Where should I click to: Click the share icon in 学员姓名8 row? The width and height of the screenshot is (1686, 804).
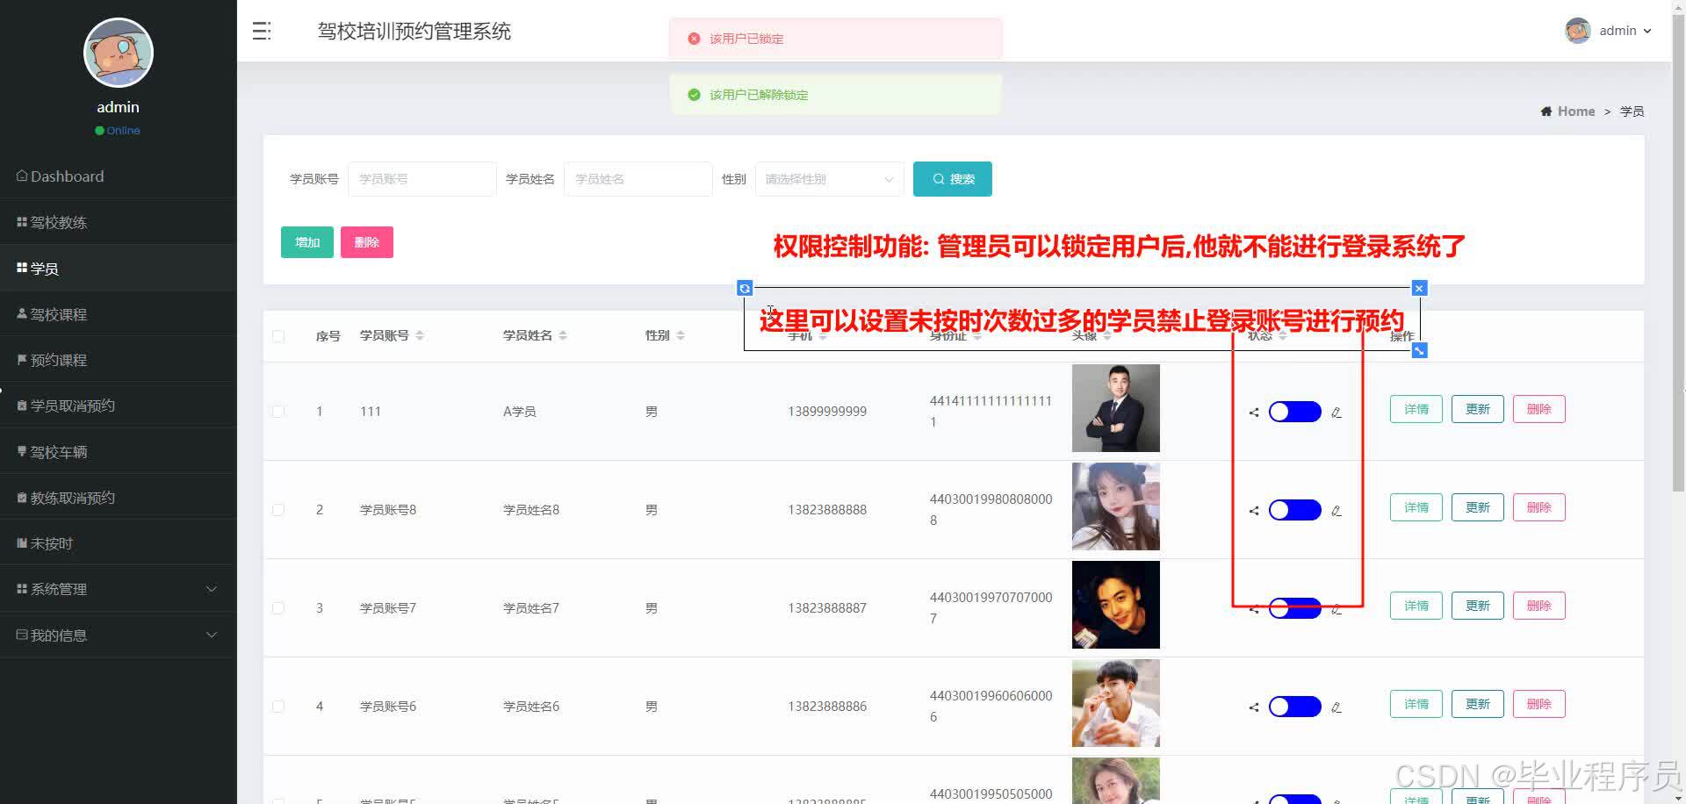pyautogui.click(x=1254, y=511)
